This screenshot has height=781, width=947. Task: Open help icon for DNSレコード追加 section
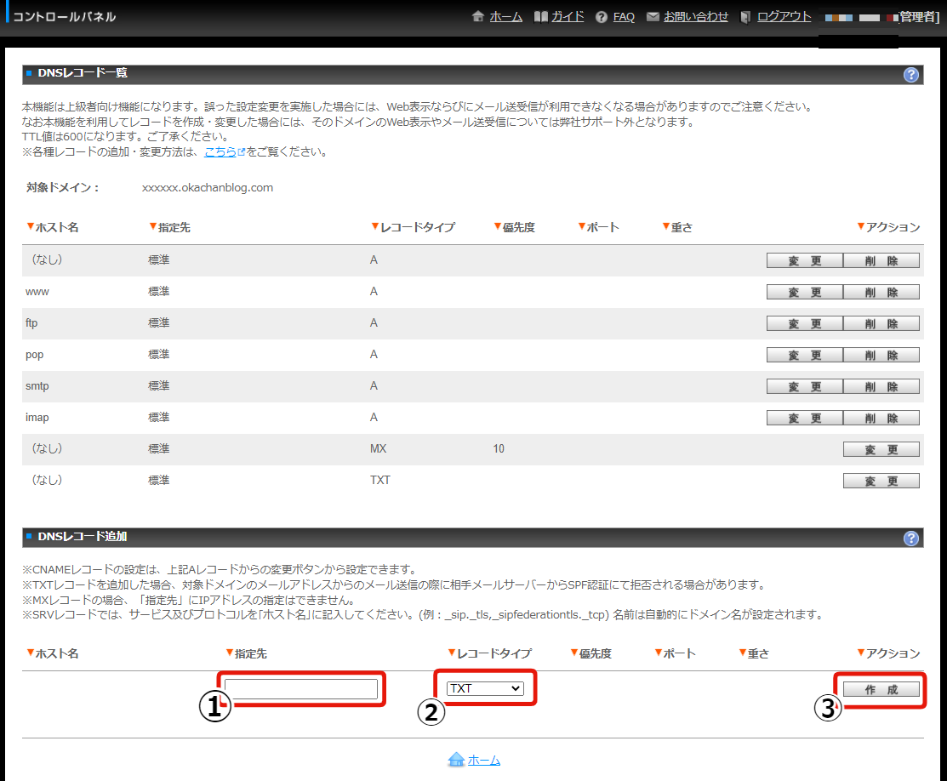coord(911,538)
